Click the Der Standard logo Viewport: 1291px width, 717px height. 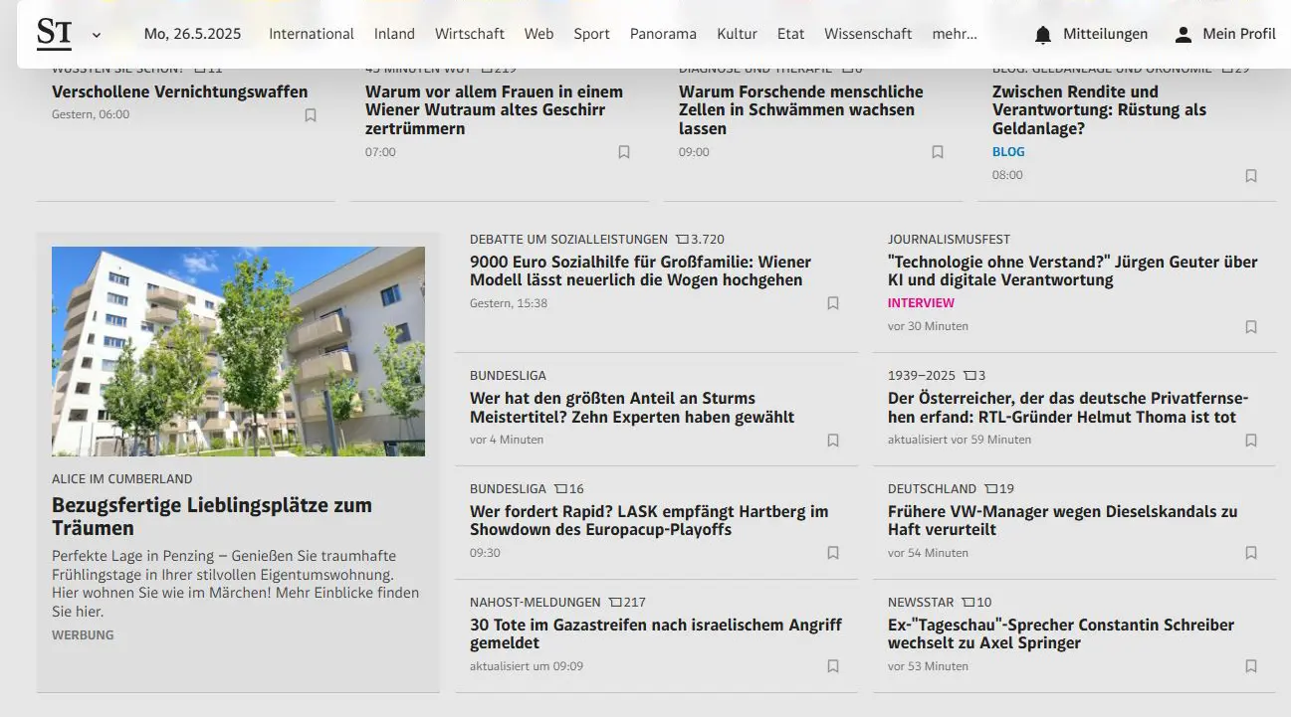click(x=55, y=34)
